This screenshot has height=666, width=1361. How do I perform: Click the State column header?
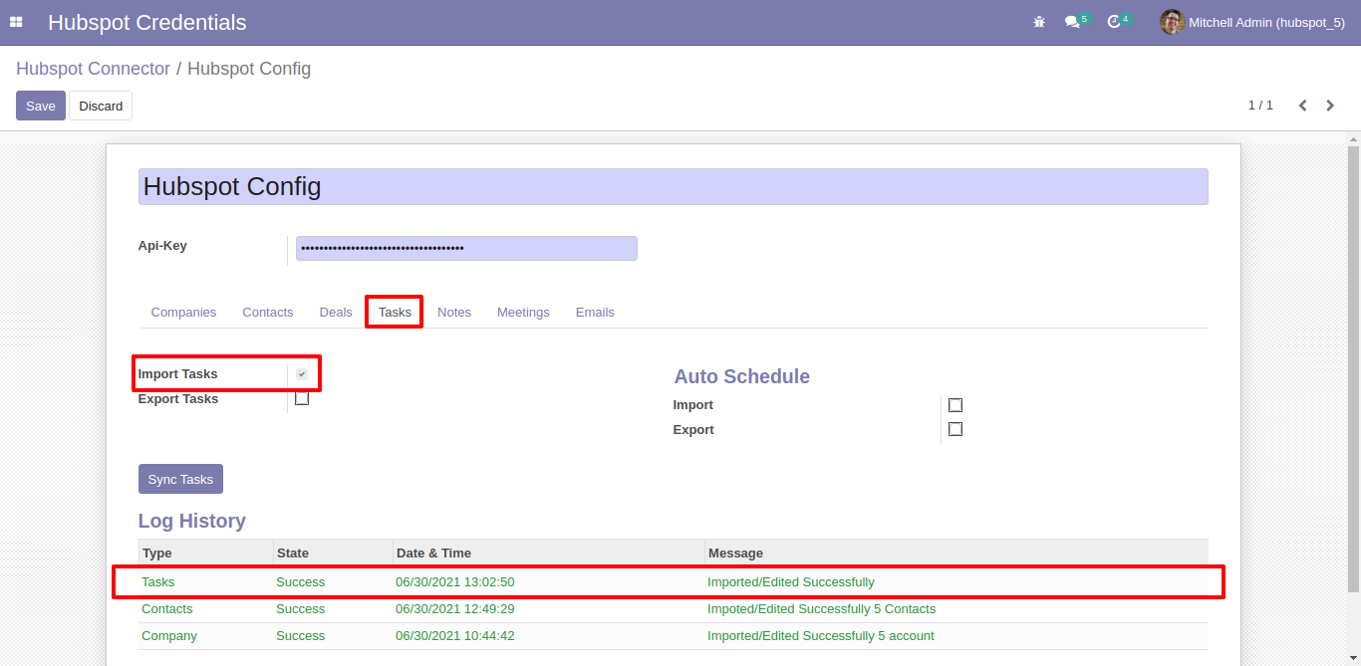click(x=333, y=553)
